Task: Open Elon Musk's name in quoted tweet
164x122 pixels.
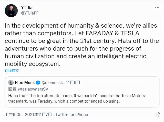Action: pos(25,83)
